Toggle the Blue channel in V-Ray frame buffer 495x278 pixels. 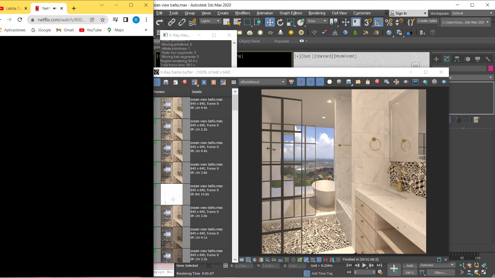[320, 82]
